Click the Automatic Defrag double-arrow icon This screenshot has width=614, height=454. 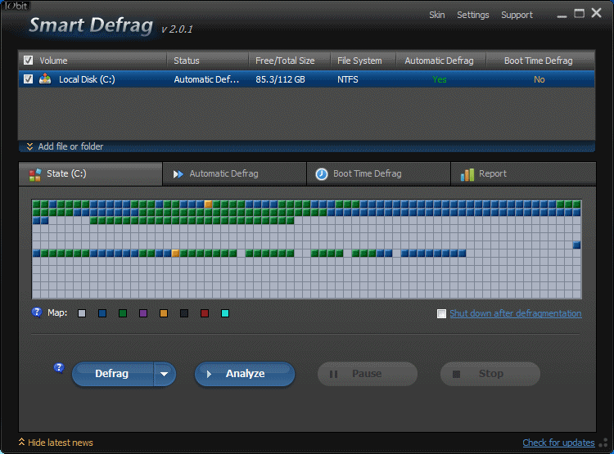(178, 174)
